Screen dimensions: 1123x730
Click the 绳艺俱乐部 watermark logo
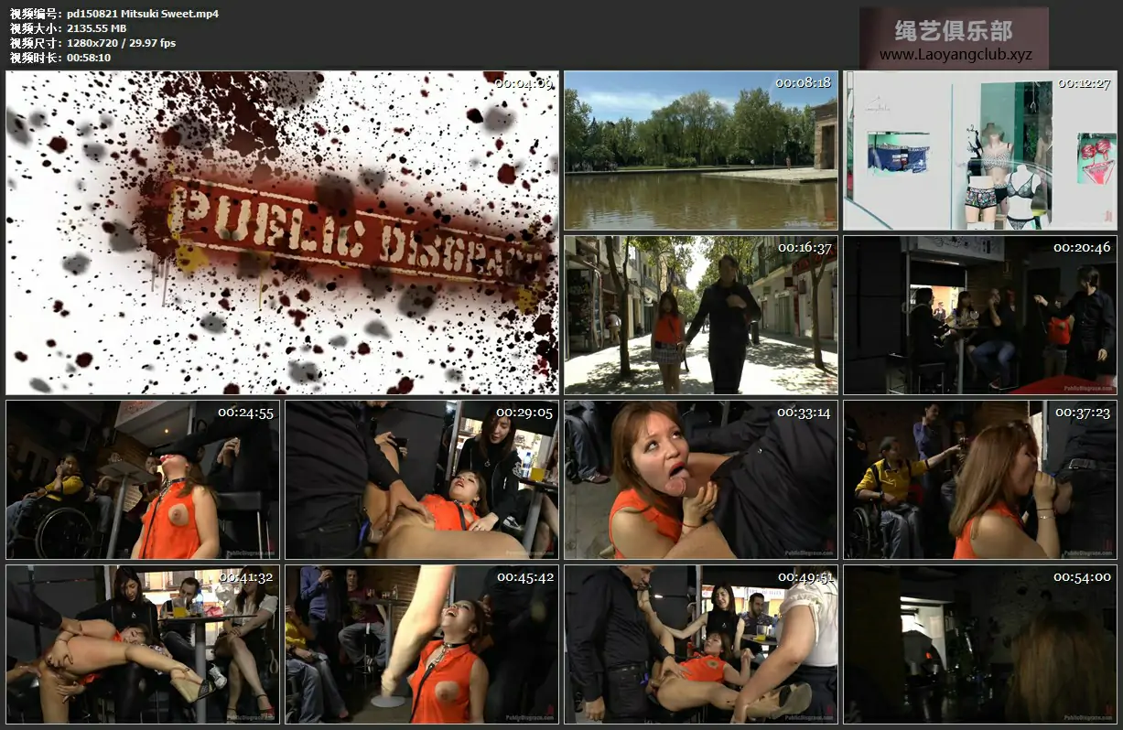click(x=954, y=31)
